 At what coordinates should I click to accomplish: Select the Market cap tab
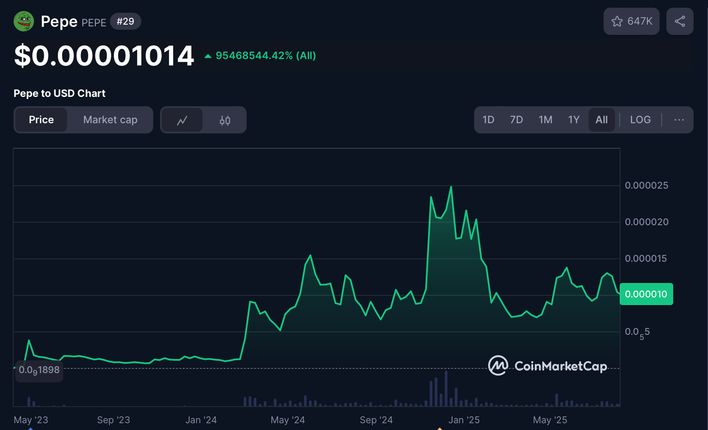110,120
